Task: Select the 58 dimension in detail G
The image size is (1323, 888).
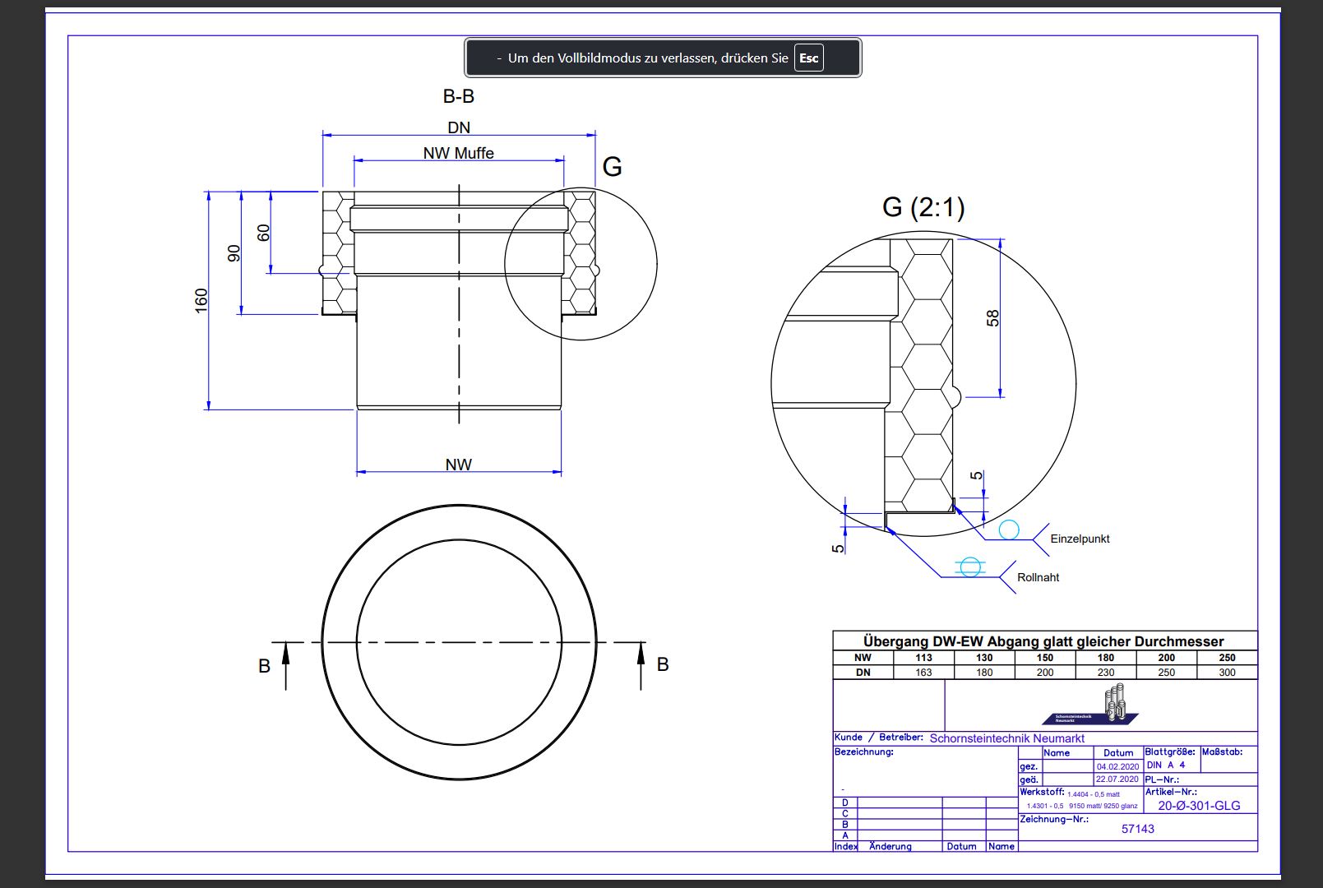Action: (x=992, y=318)
